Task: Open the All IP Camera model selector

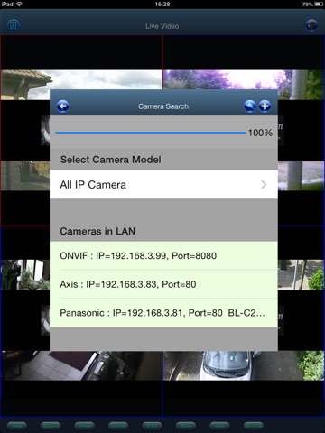Action: pyautogui.click(x=163, y=184)
